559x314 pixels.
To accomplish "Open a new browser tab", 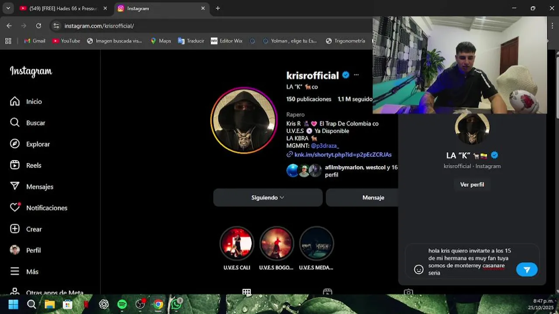I will pyautogui.click(x=217, y=8).
